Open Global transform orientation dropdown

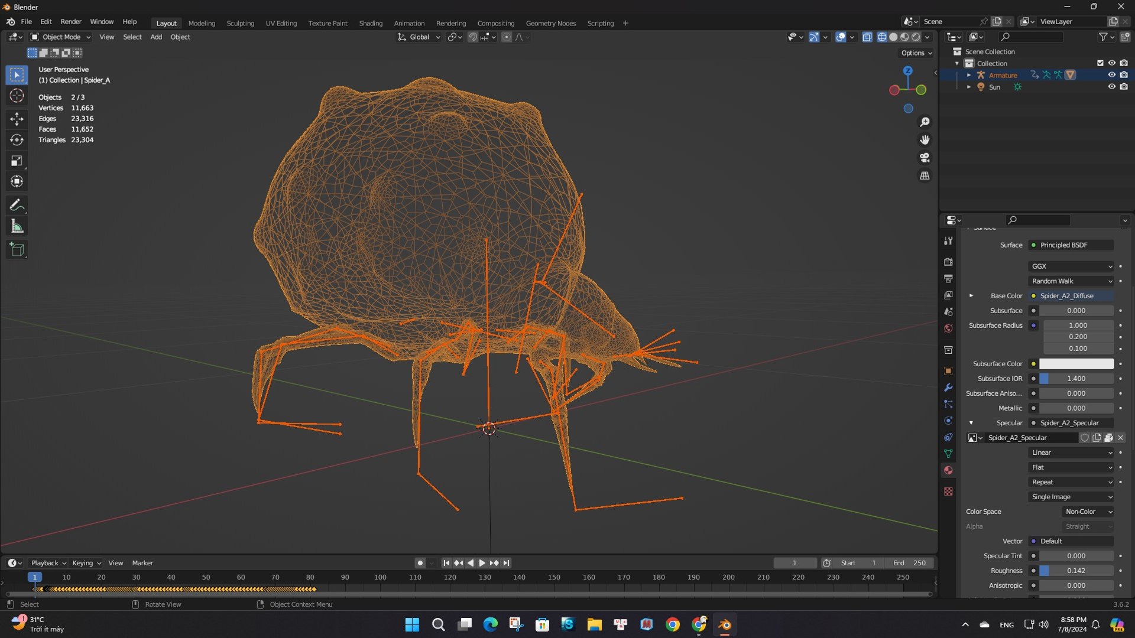pyautogui.click(x=419, y=37)
